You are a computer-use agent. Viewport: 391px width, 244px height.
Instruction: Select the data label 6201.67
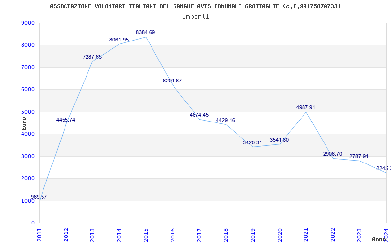pos(172,81)
